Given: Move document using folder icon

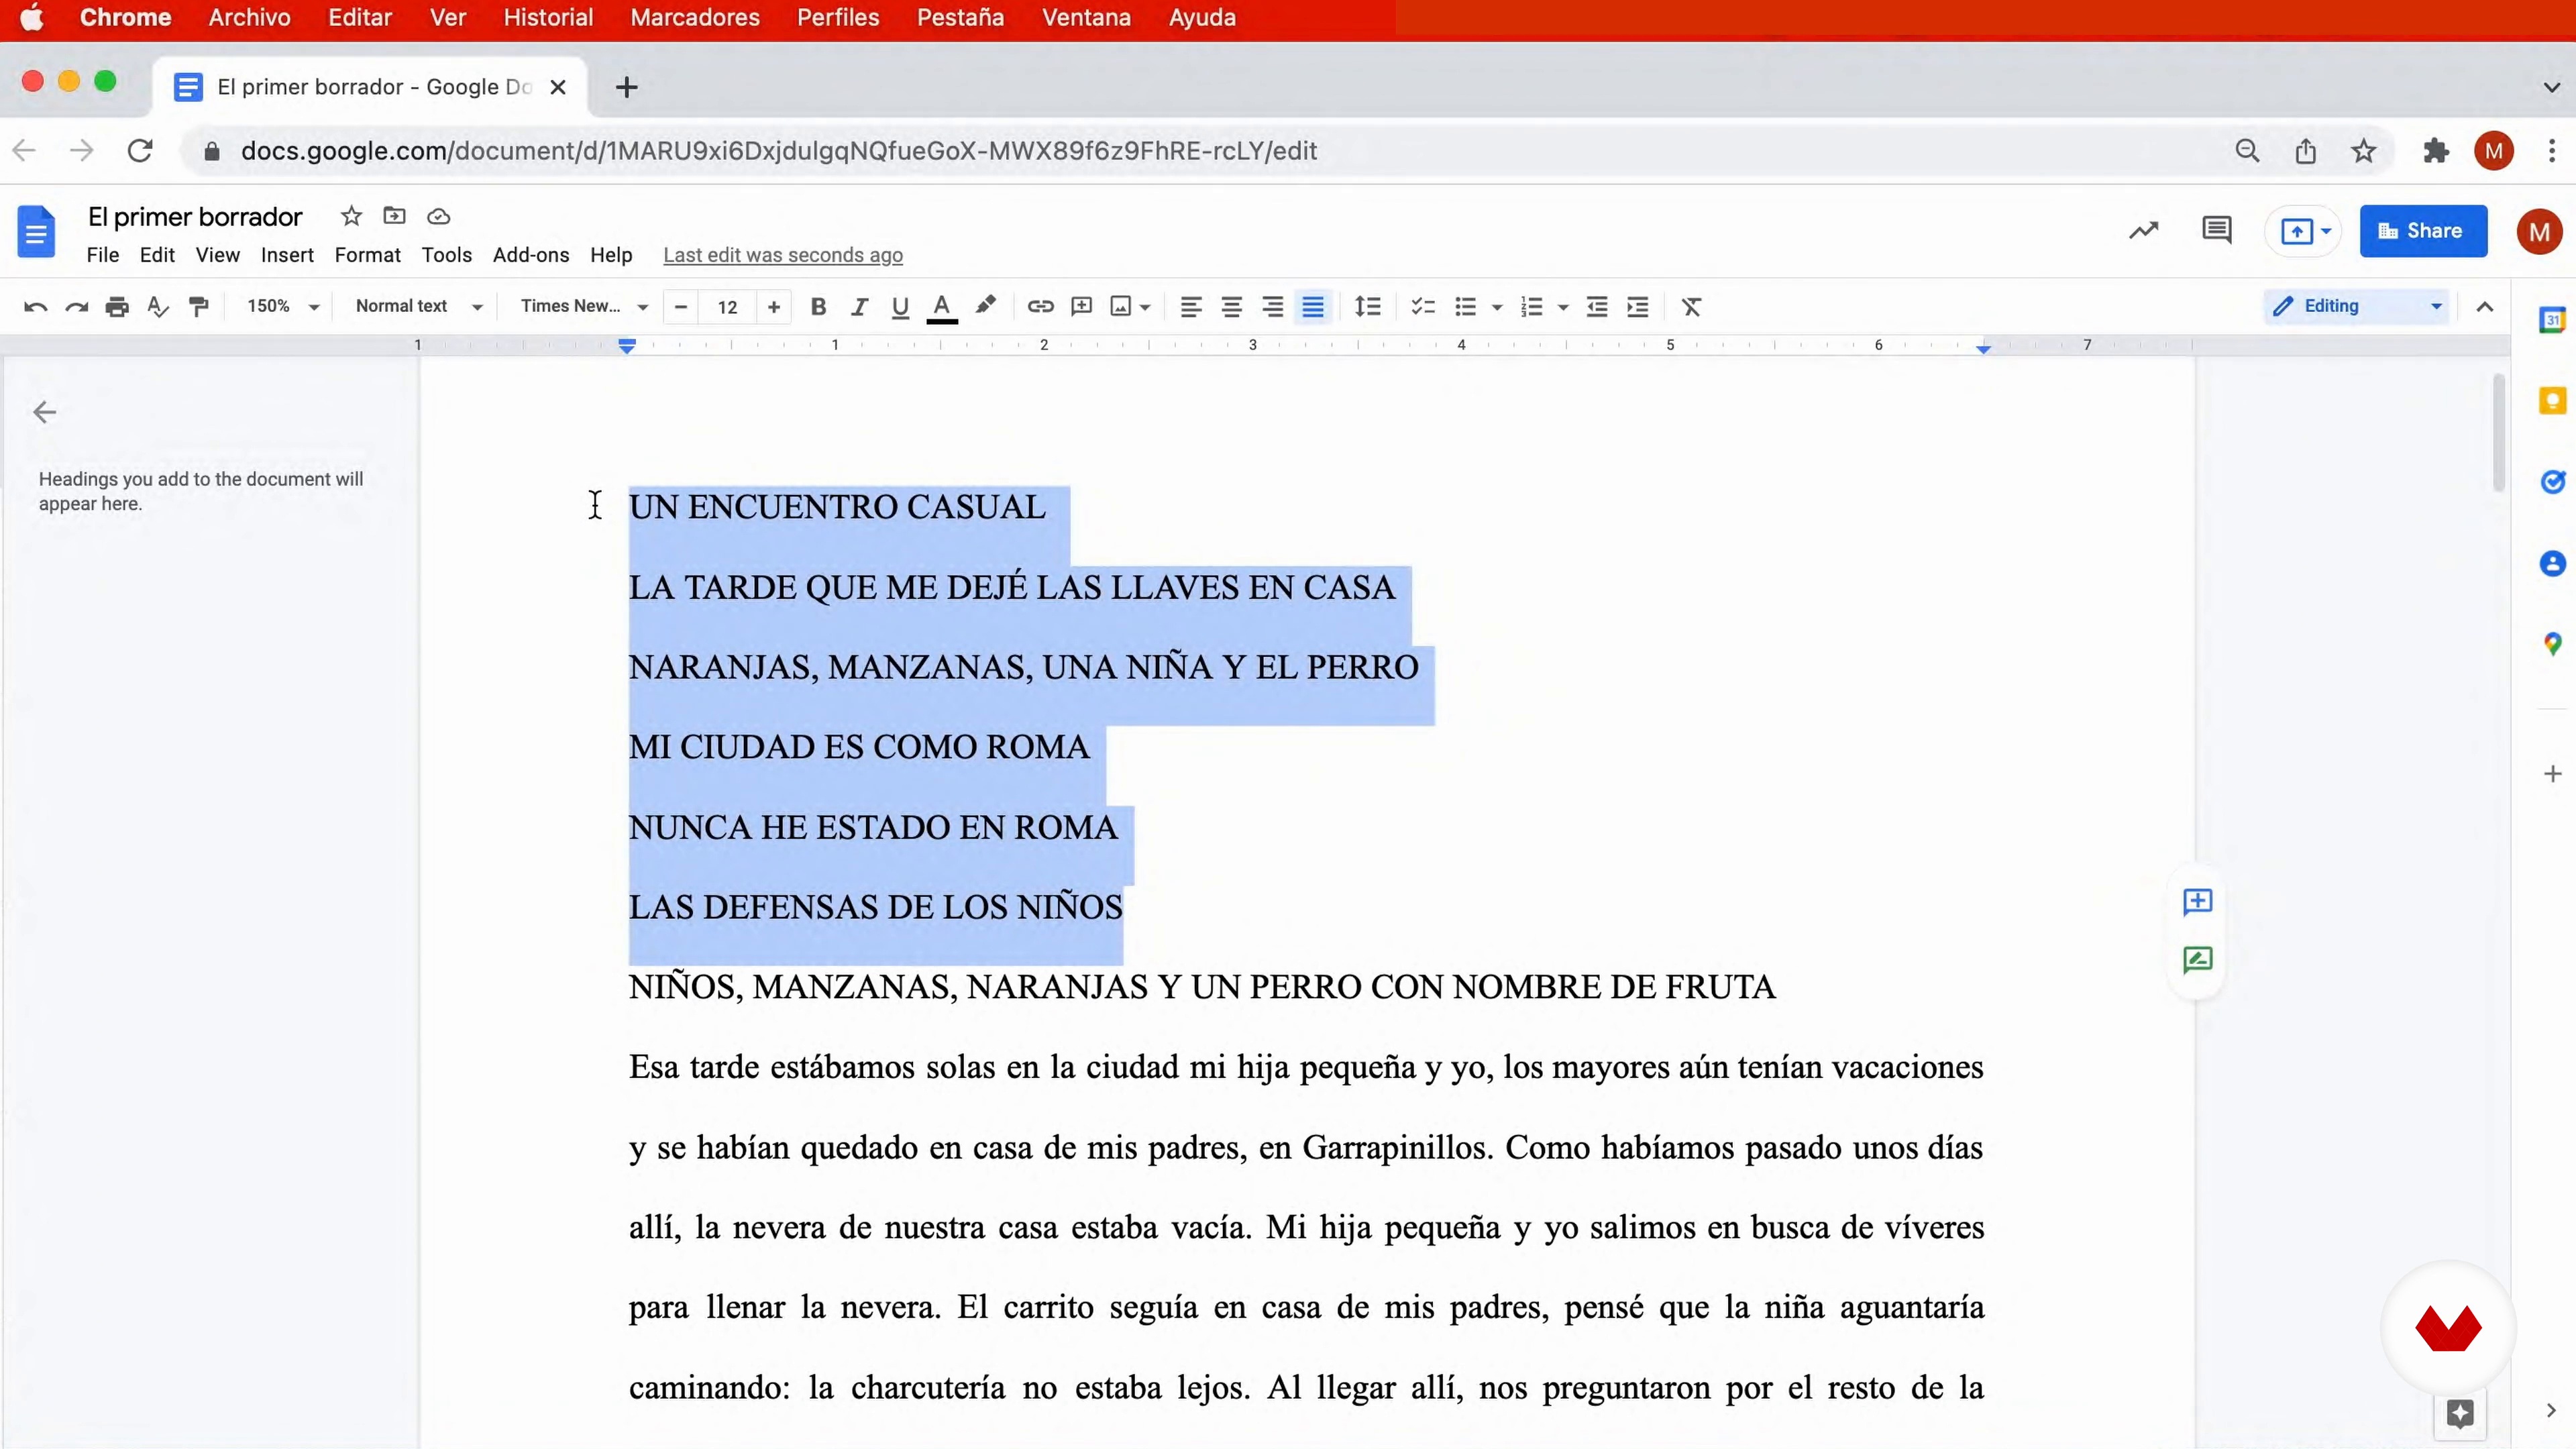Looking at the screenshot, I should 395,216.
